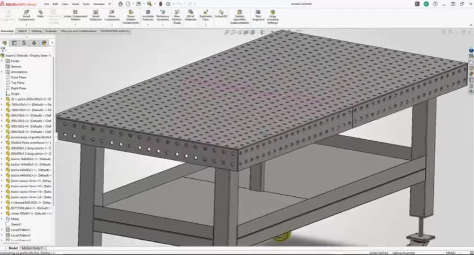Screen dimensions: 474x255
Task: Click the Smart Fasteners tool
Action: pos(96,16)
